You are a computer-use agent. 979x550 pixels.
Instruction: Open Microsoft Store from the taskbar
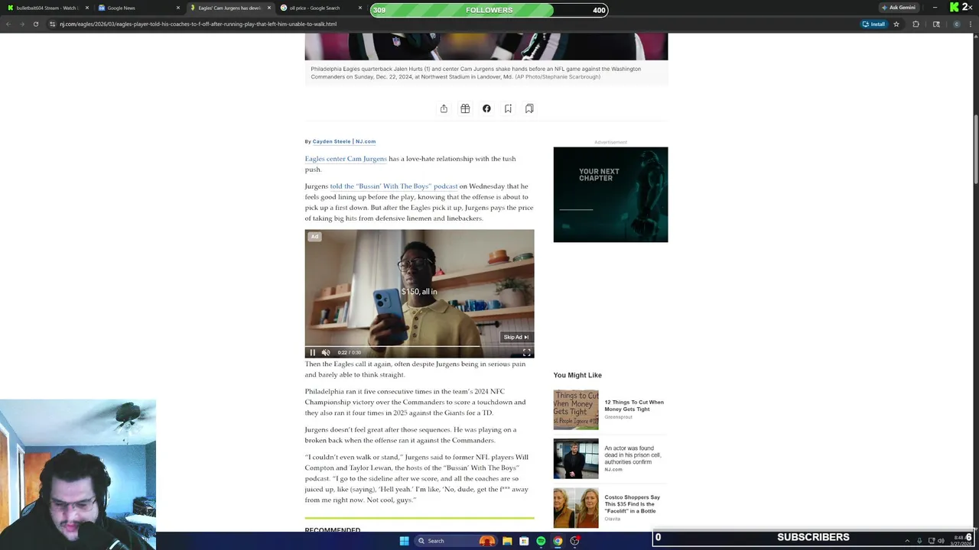click(524, 541)
